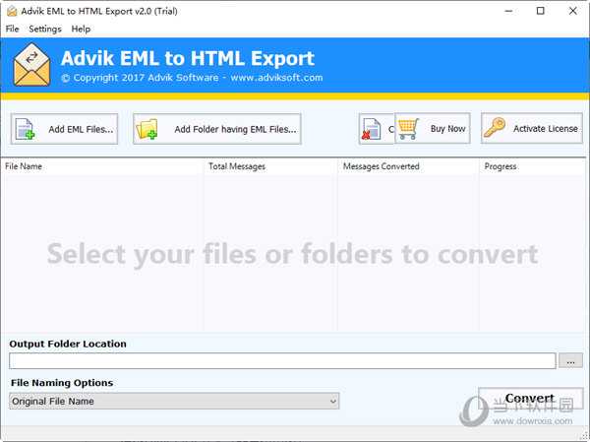This screenshot has height=442, width=590.
Task: Click the Activate License label
Action: click(x=545, y=129)
